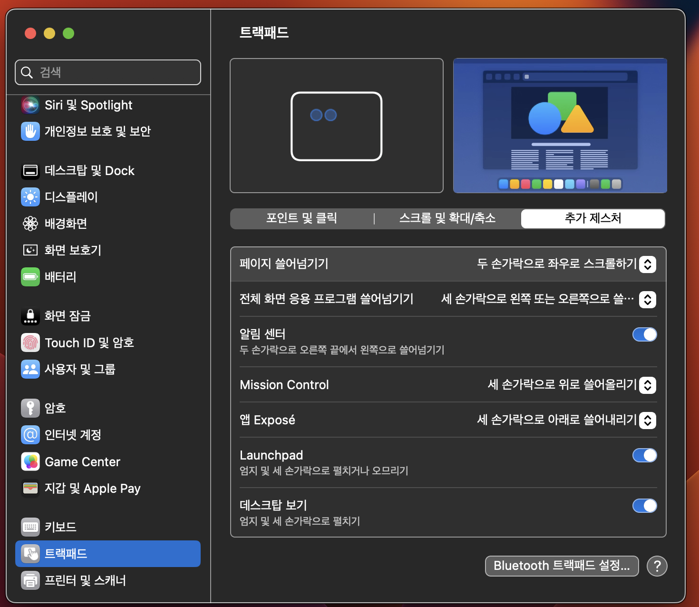Click the 개인정보 보호 및 보안 hand icon

coord(30,131)
